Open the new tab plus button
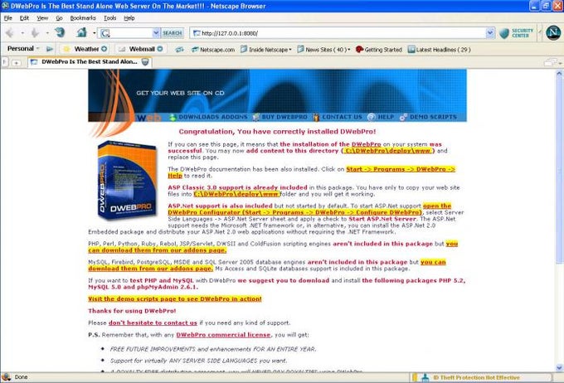This screenshot has width=564, height=383. tap(16, 62)
